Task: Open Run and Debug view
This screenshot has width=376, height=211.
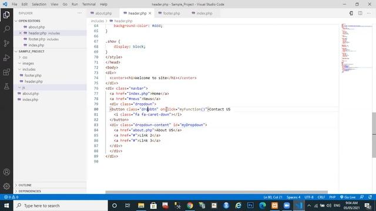Action: 6,57
